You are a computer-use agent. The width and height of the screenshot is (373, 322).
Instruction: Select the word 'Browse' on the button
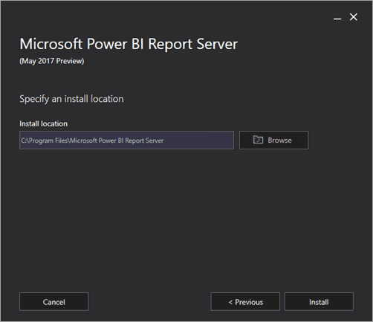[x=279, y=141]
